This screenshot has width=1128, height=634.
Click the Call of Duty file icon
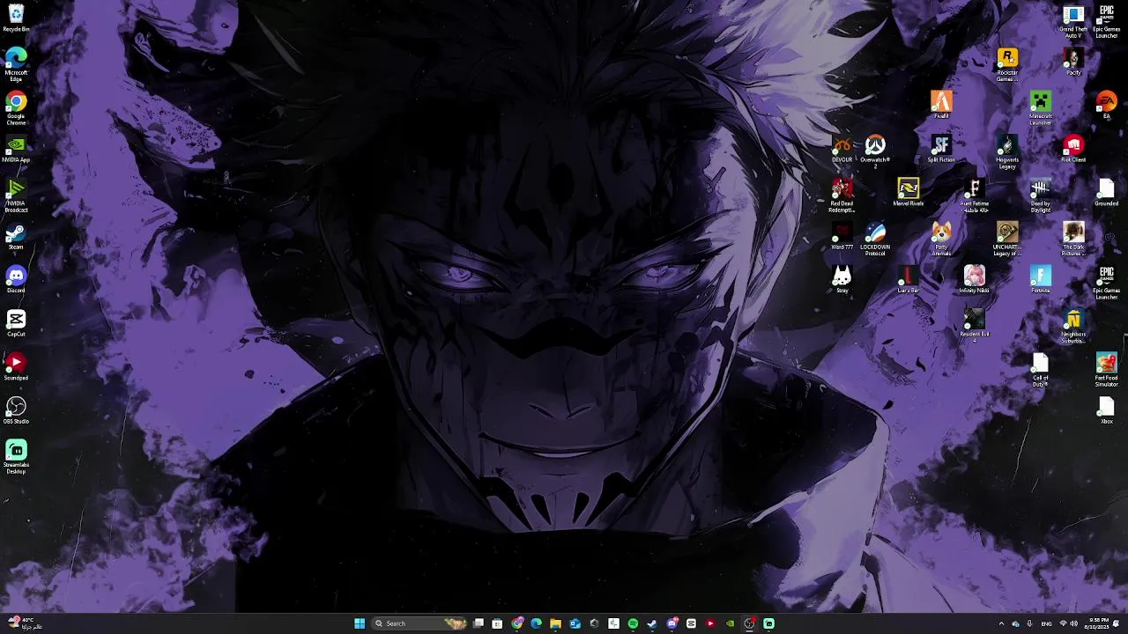click(1041, 371)
